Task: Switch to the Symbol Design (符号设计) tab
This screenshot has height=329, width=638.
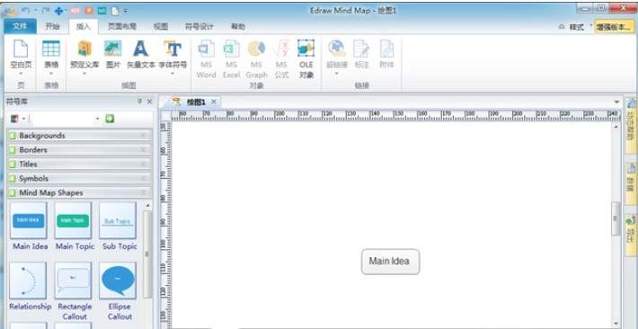Action: (x=199, y=26)
